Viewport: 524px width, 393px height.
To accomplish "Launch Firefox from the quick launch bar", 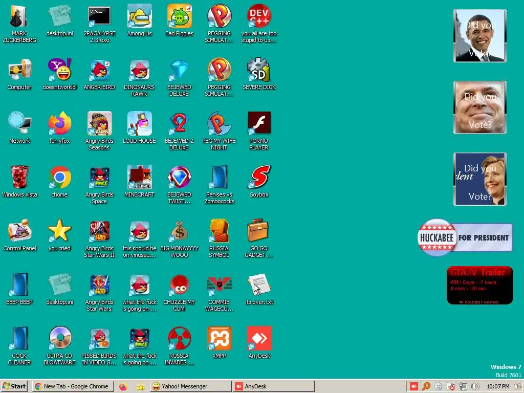I will tap(123, 387).
